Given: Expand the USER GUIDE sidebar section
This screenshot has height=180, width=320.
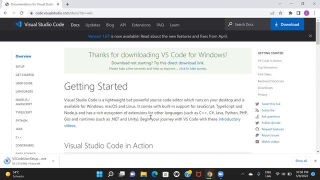Looking at the screenshot, I should [x=24, y=83].
